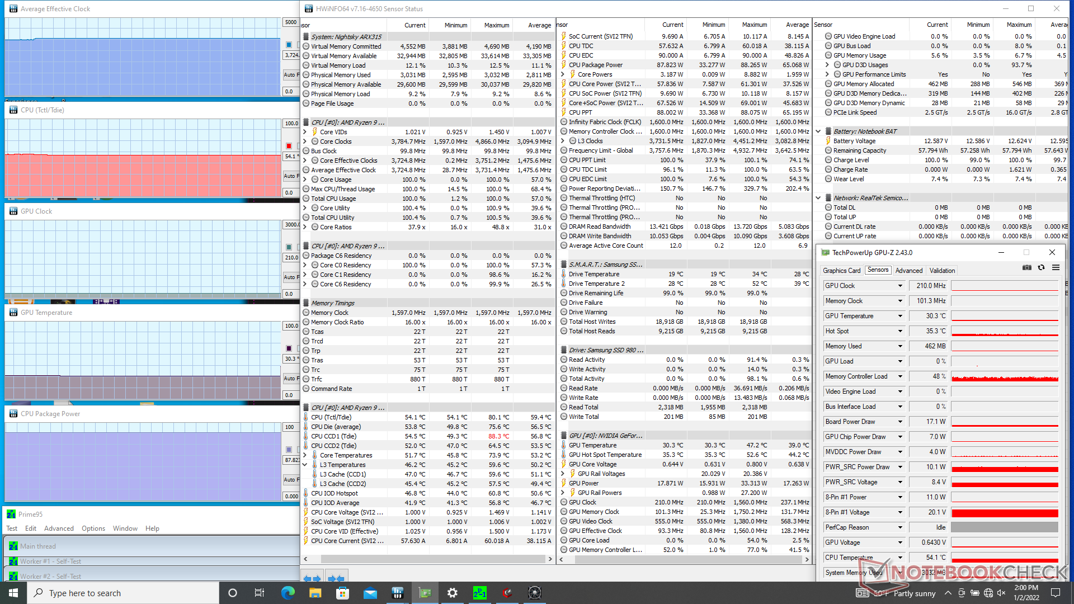This screenshot has width=1074, height=604.
Task: Collapse the L3 Temperatures group
Action: pyautogui.click(x=305, y=465)
